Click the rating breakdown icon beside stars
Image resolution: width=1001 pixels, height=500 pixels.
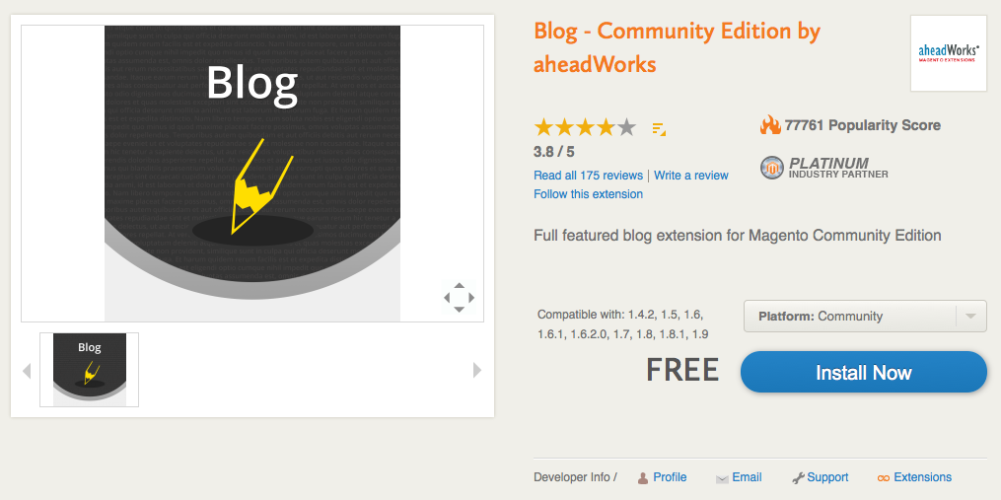(x=659, y=128)
